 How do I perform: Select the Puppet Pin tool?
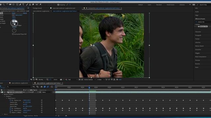point(40,5)
